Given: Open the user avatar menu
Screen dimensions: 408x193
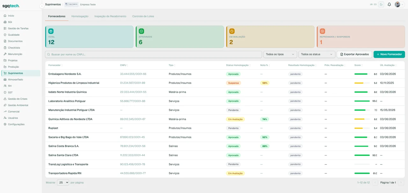Looking at the screenshot, I should [399, 4].
